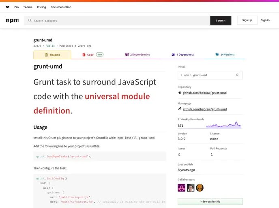This screenshot has height=208, width=279.
Task: Click the Weekly Downloads arrow icon
Action: 178,119
